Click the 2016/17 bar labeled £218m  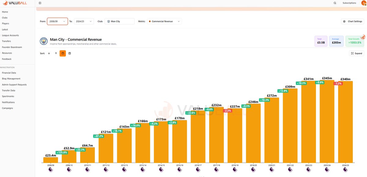point(198,136)
